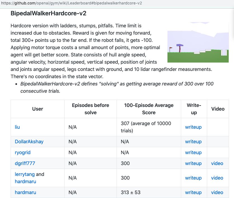Open the DollarAkshay user link
Viewport: 234px width, 198px height.
pyautogui.click(x=29, y=142)
